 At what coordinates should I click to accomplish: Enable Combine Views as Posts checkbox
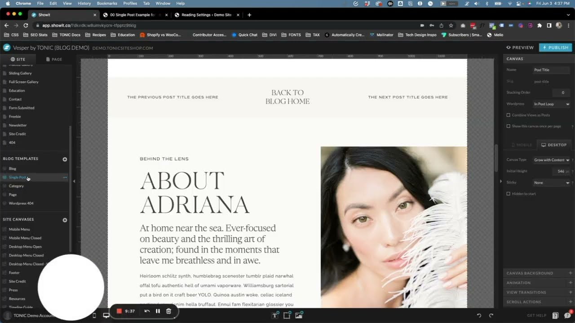coord(509,115)
